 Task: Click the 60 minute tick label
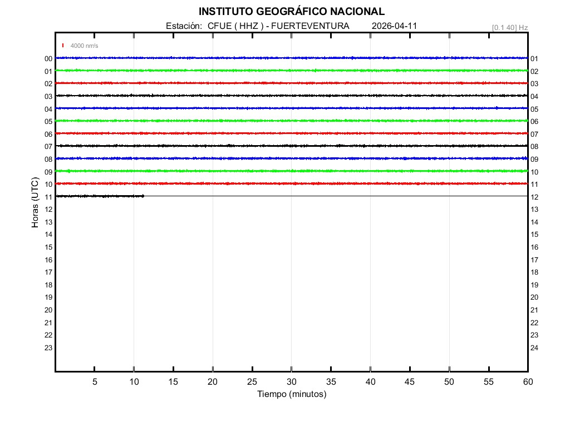click(527, 381)
